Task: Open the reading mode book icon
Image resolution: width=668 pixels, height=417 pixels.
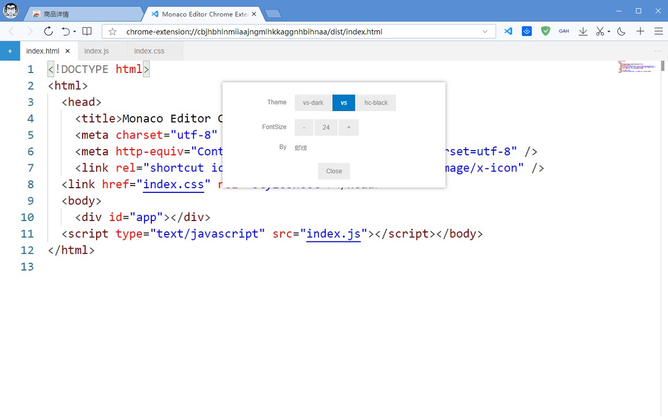Action: click(87, 31)
